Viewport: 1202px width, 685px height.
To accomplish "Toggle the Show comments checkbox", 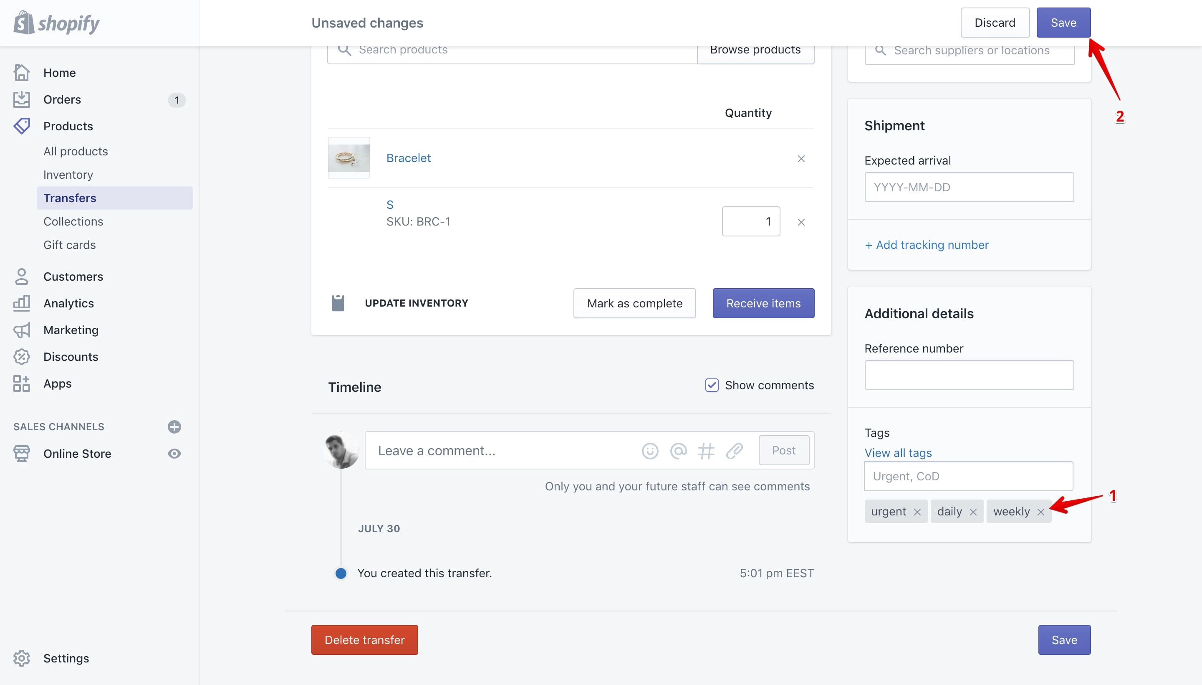I will 712,385.
